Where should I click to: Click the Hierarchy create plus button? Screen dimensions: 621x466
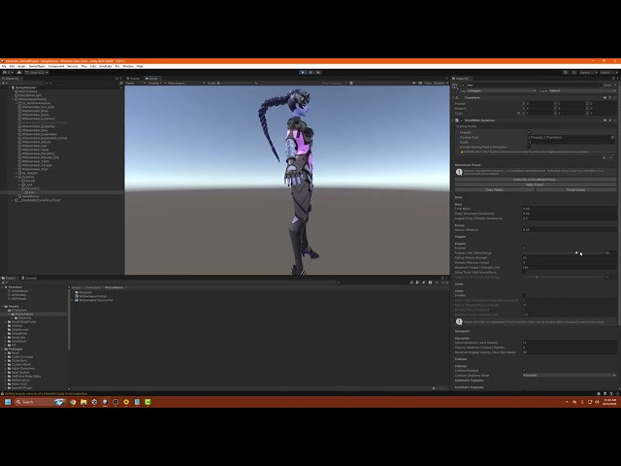pos(4,83)
